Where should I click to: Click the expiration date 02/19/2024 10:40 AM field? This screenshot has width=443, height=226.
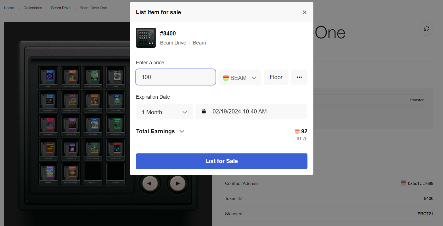tap(252, 111)
